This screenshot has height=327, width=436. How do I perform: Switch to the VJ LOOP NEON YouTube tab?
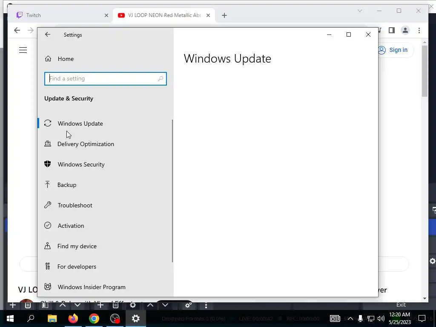(164, 15)
